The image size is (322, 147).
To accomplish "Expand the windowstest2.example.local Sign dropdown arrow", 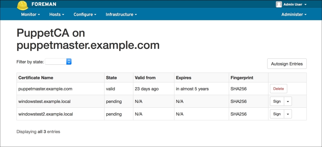I will pos(288,114).
